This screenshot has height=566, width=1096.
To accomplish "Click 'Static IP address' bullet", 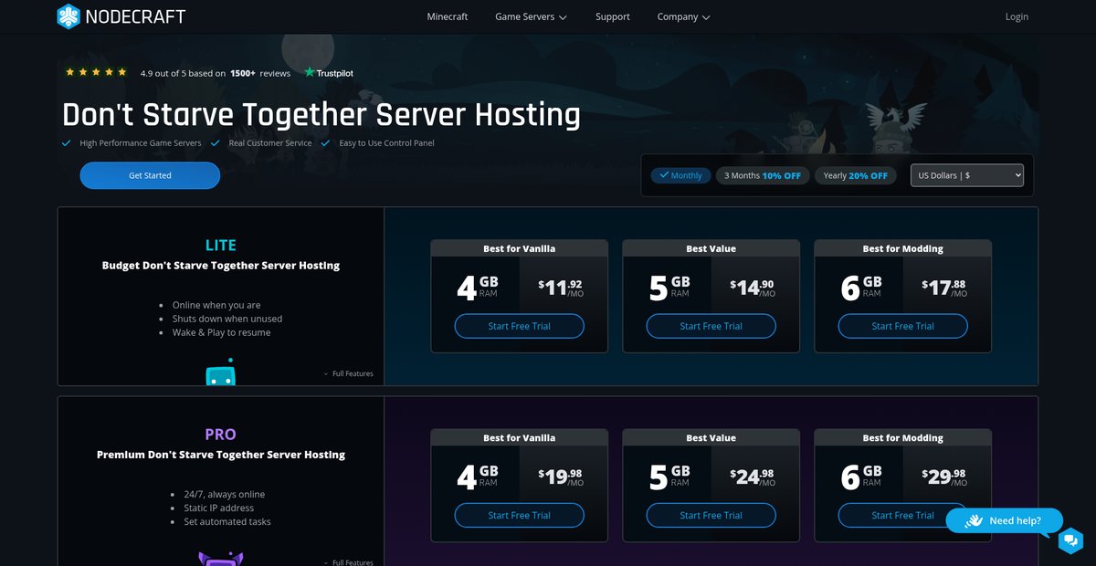I will pyautogui.click(x=219, y=508).
